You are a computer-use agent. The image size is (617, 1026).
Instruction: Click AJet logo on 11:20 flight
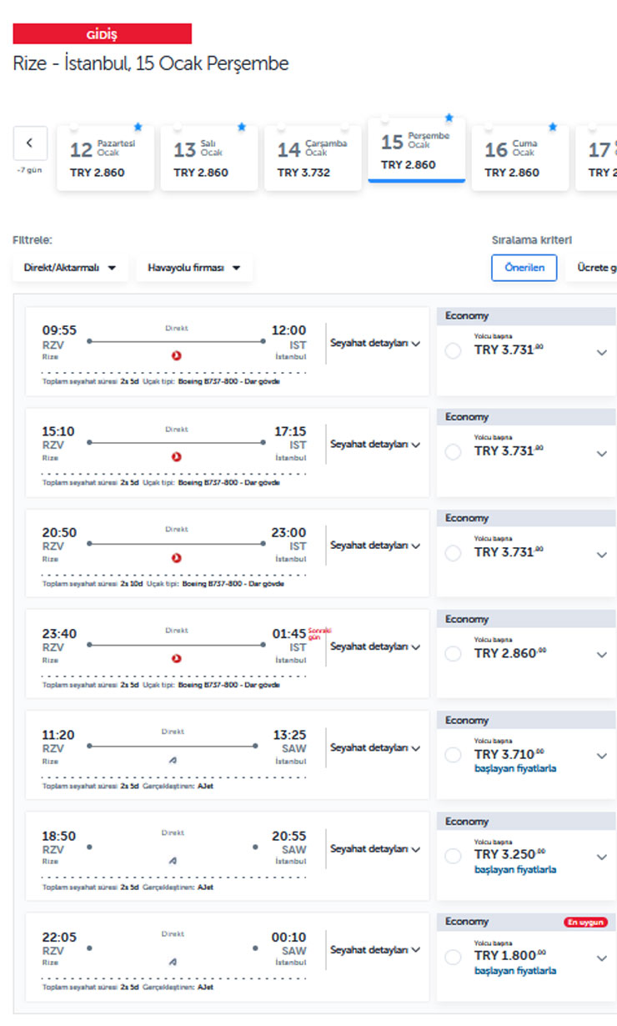click(173, 760)
